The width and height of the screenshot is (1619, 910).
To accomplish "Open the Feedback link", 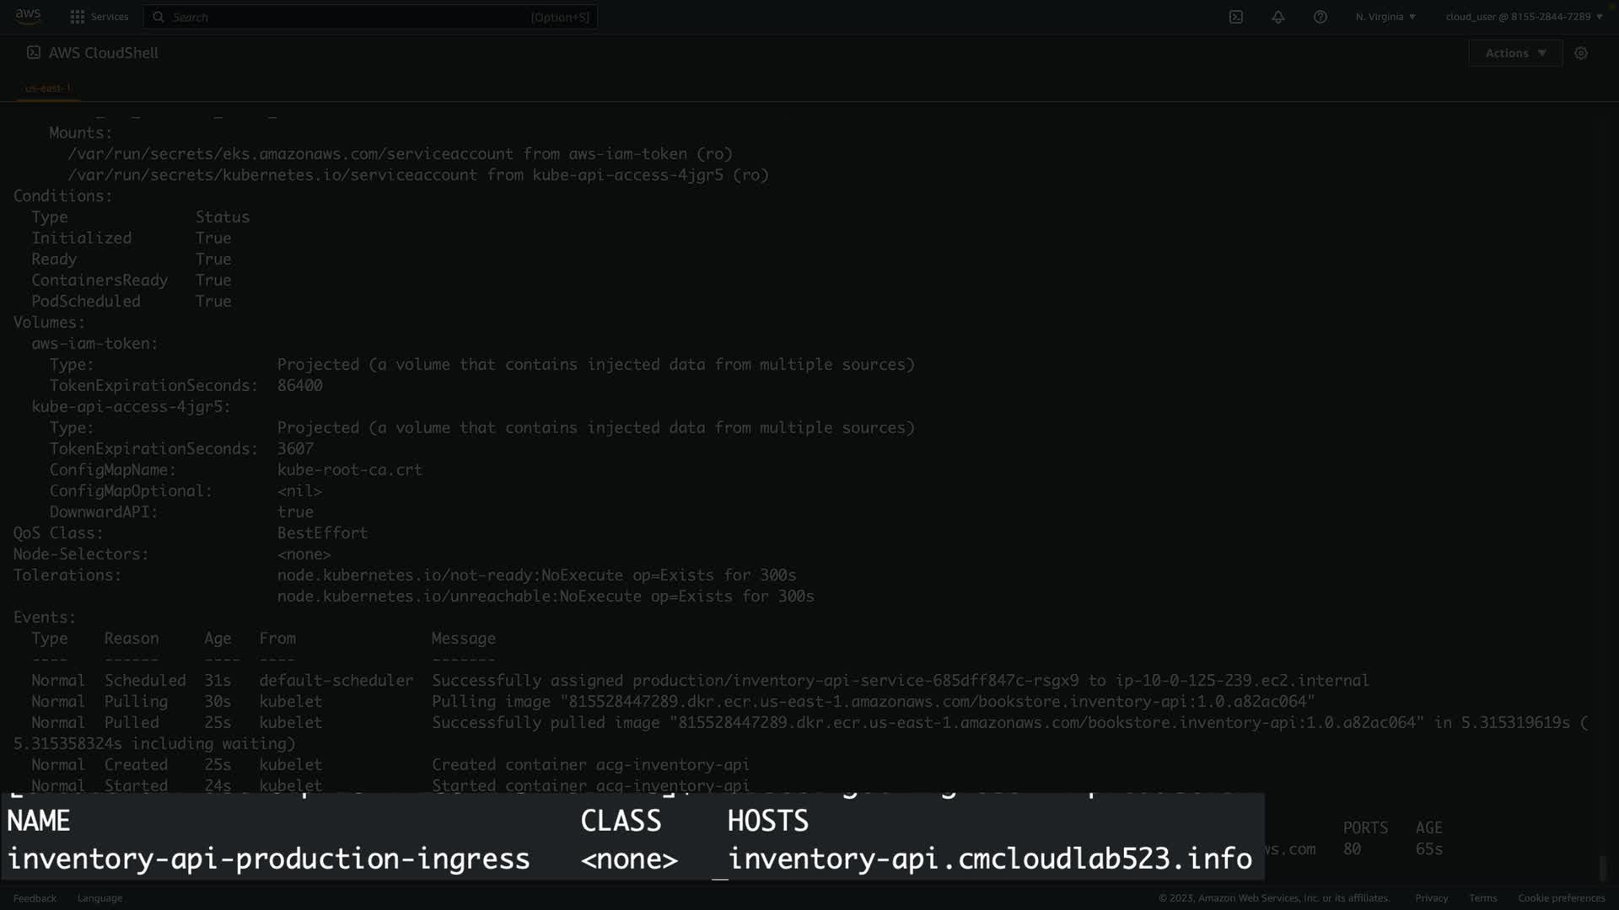I will click(x=35, y=898).
